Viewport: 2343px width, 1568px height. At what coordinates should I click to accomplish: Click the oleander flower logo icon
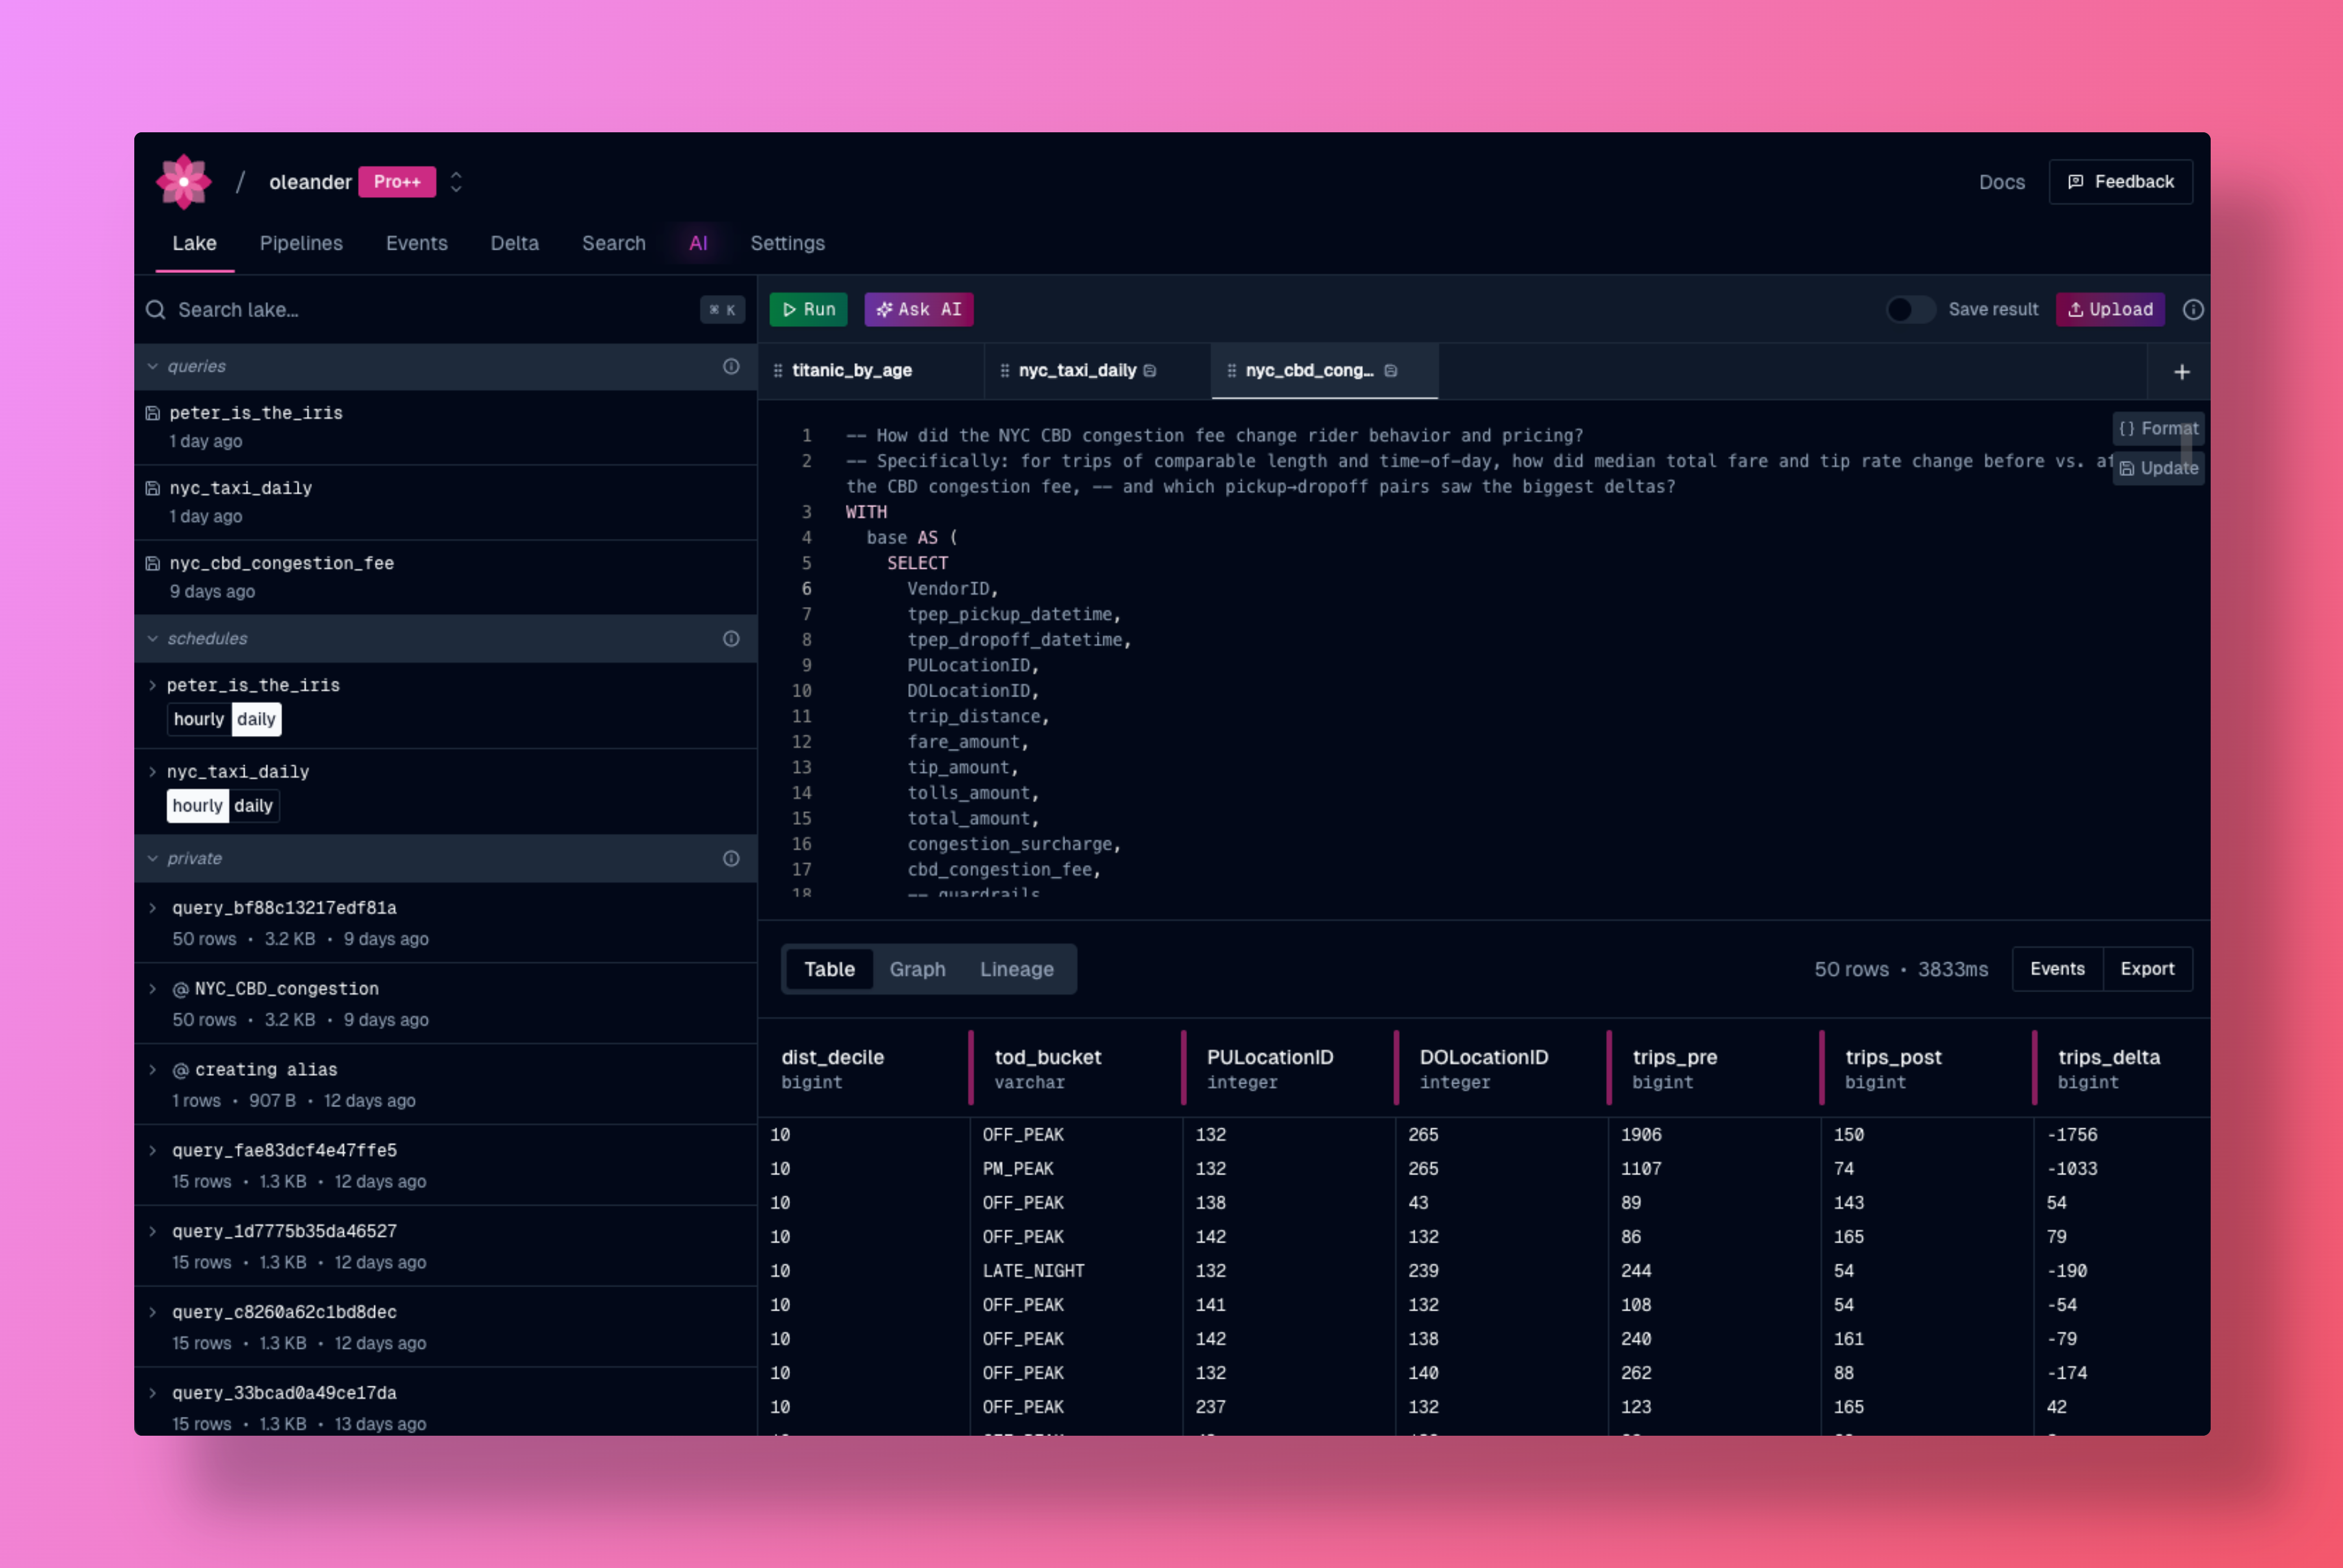click(x=184, y=182)
